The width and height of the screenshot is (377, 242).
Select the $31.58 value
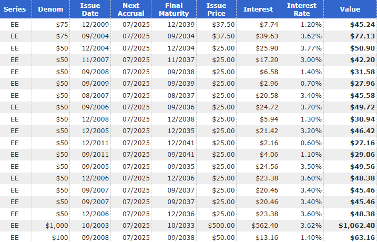pyautogui.click(x=362, y=72)
